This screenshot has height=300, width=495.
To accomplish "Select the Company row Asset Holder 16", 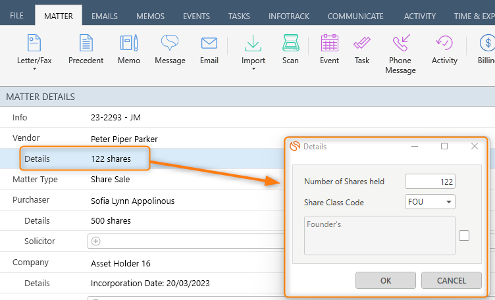I will click(x=142, y=262).
